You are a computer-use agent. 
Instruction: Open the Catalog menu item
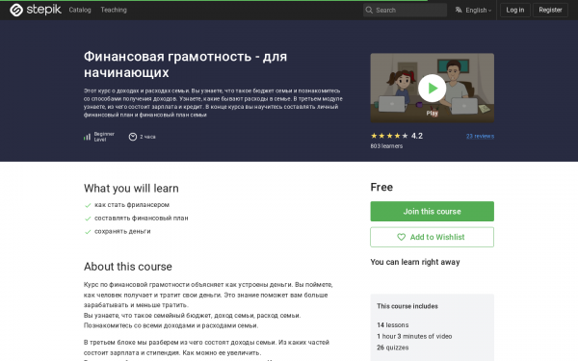pos(80,10)
